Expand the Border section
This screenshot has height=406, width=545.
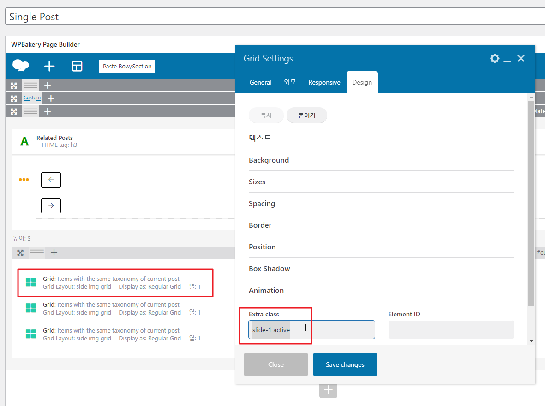pos(381,225)
